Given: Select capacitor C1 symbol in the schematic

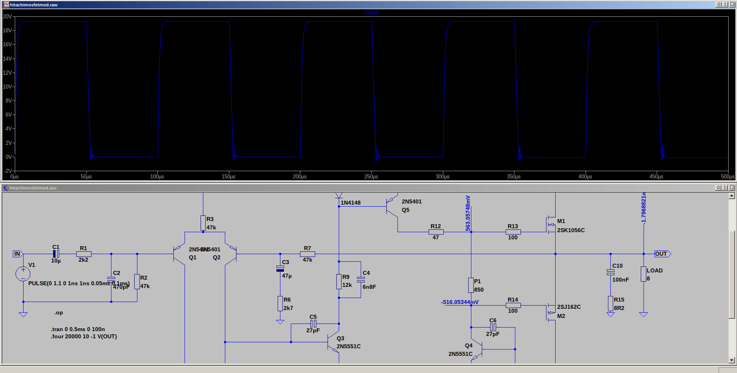Looking at the screenshot, I should (x=56, y=254).
